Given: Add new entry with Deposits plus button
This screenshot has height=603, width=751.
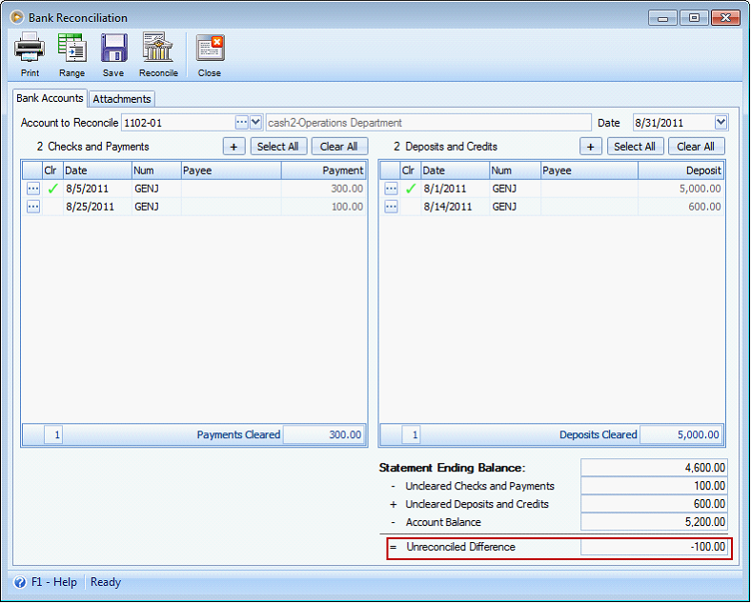Looking at the screenshot, I should pyautogui.click(x=591, y=147).
